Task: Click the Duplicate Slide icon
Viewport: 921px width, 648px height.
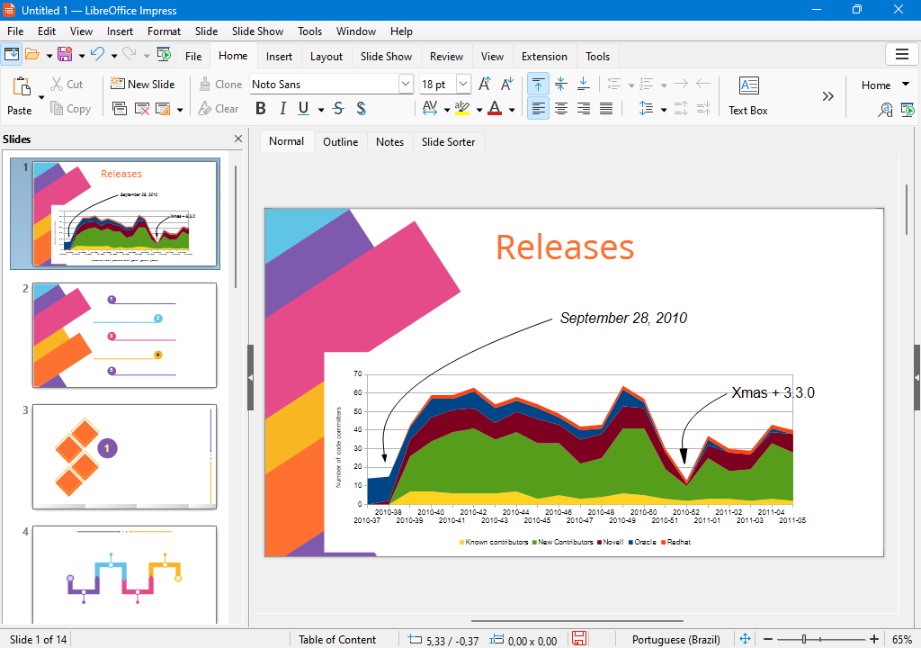Action: (x=120, y=109)
